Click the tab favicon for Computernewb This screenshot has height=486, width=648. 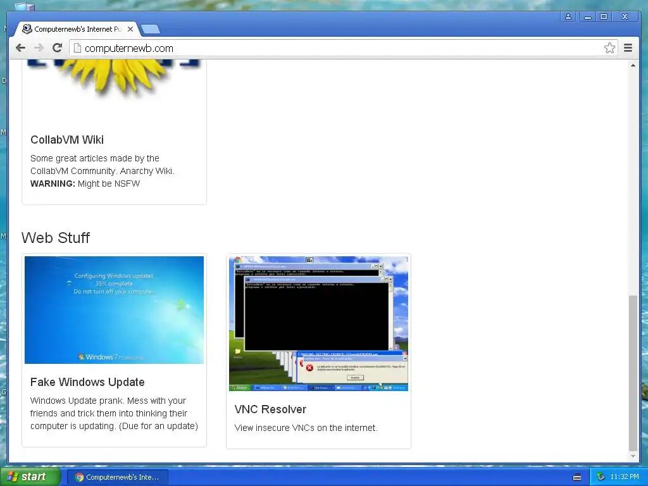pos(27,29)
